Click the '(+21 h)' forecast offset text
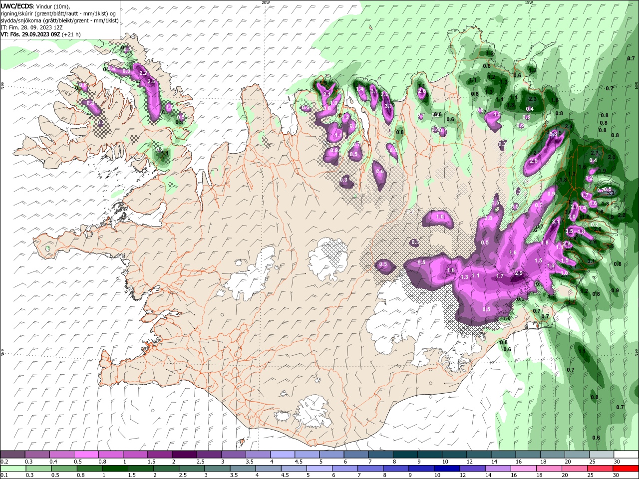This screenshot has height=479, width=639. coord(71,34)
